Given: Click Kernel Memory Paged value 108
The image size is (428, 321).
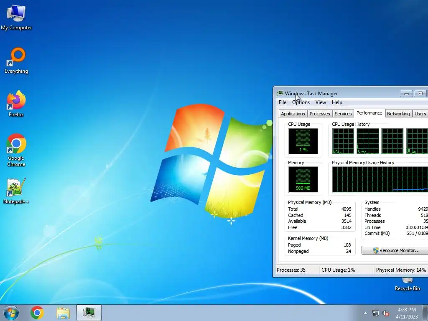Looking at the screenshot, I should pos(347,245).
